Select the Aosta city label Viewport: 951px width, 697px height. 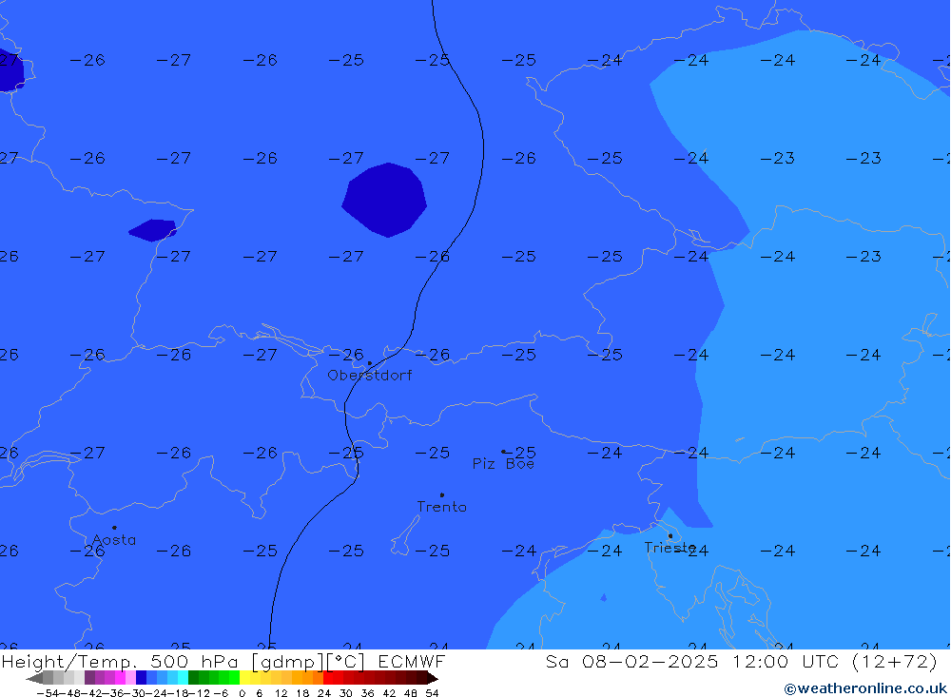[x=114, y=540]
